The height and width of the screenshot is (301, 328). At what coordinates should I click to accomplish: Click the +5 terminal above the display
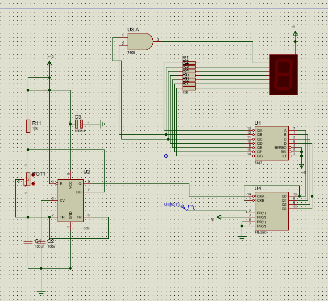(295, 33)
